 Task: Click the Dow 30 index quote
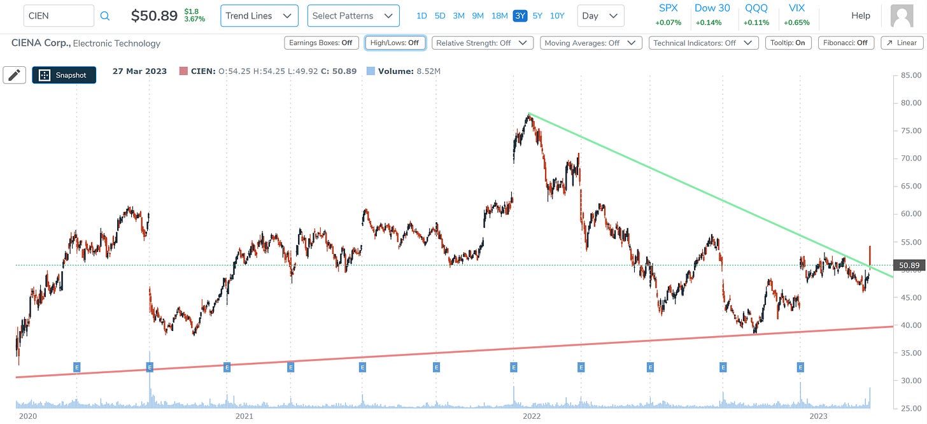(x=712, y=15)
